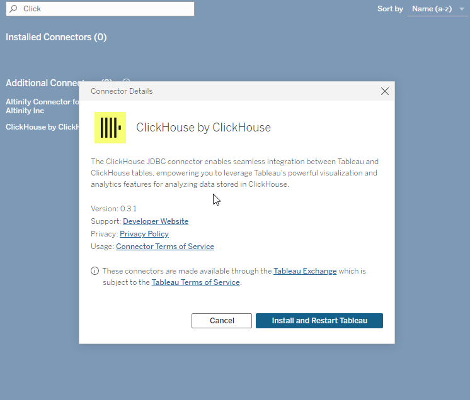Click the info icon beside Tableau Exchange notice
The image size is (470, 400).
click(95, 271)
